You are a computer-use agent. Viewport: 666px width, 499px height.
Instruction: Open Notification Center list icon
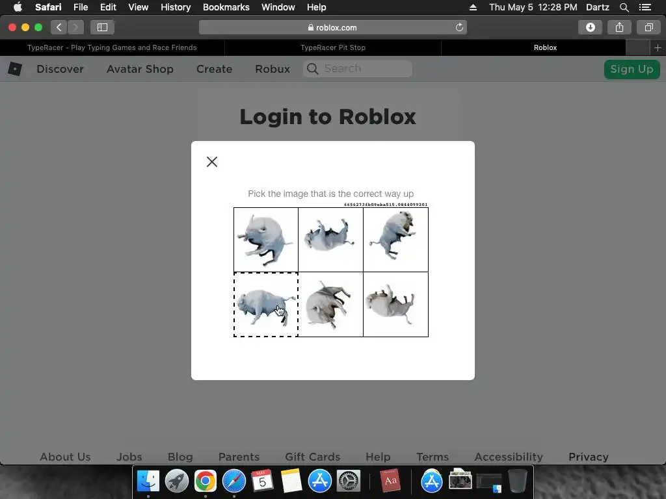645,7
